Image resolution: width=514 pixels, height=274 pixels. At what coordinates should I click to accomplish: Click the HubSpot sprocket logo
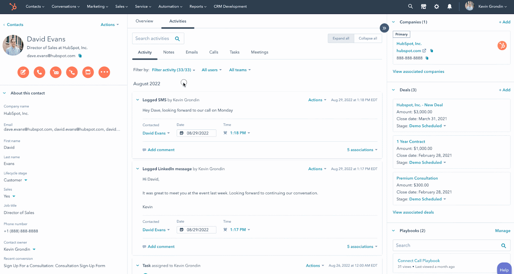coord(13,6)
